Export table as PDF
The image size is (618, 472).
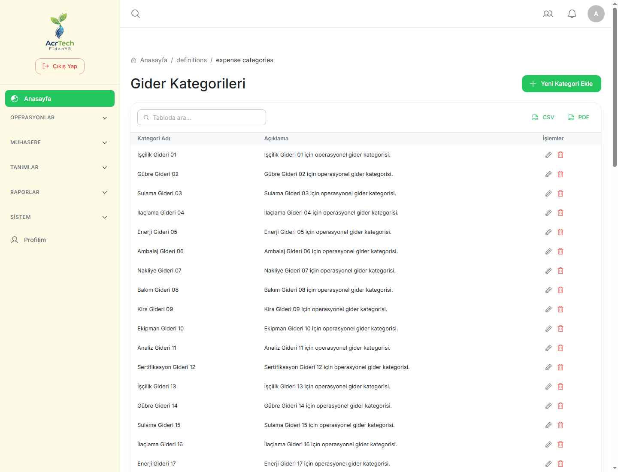click(x=579, y=118)
